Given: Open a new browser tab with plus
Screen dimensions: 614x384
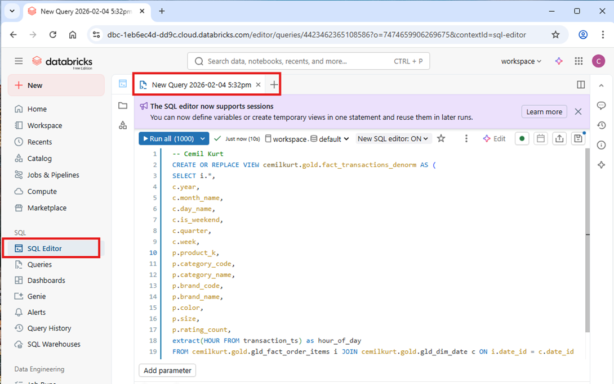Looking at the screenshot, I should pyautogui.click(x=162, y=11).
